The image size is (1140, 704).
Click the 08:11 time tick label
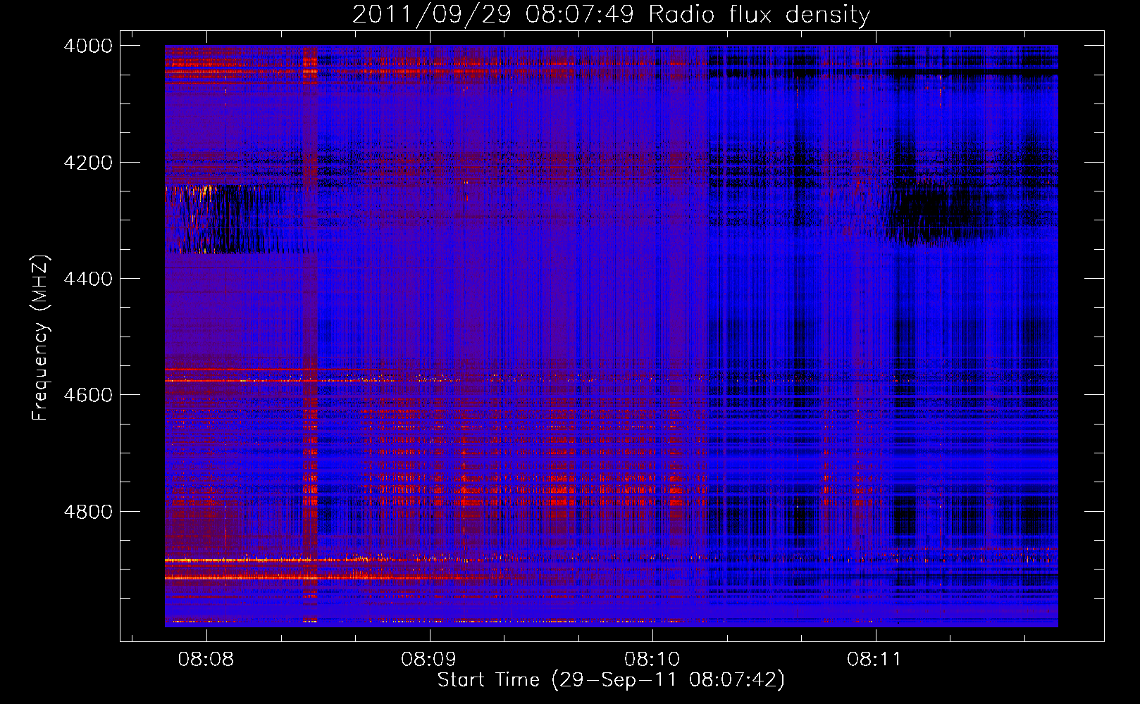[x=874, y=660]
